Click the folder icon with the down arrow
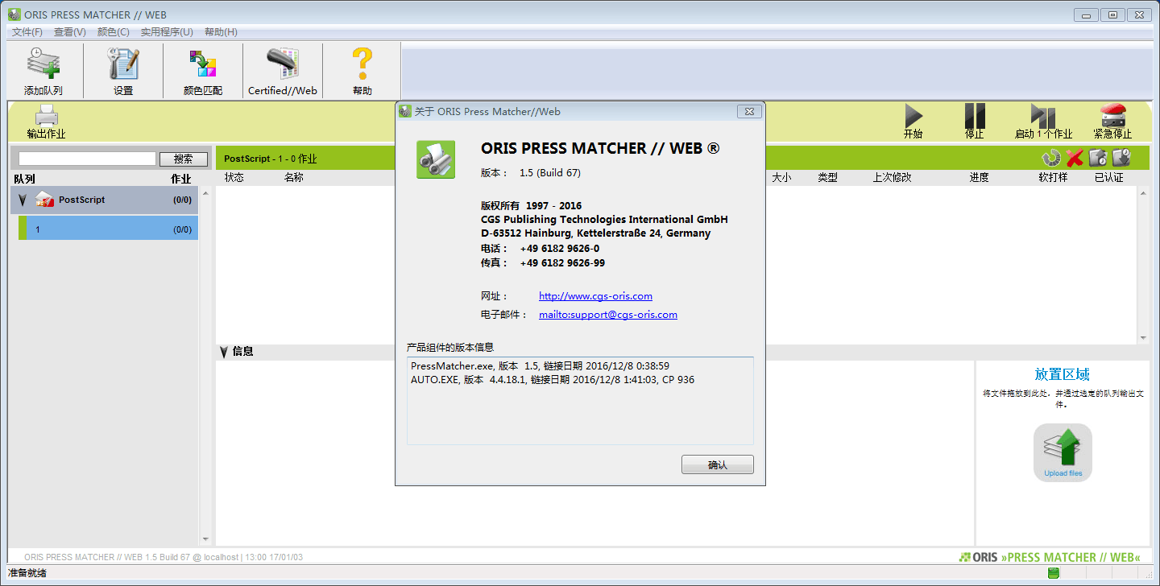The height and width of the screenshot is (586, 1160). (1121, 158)
